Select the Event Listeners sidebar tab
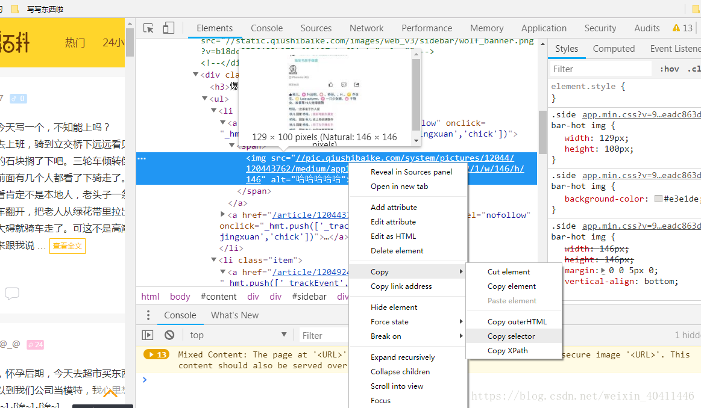Screen dimensions: 701x408 [x=676, y=49]
